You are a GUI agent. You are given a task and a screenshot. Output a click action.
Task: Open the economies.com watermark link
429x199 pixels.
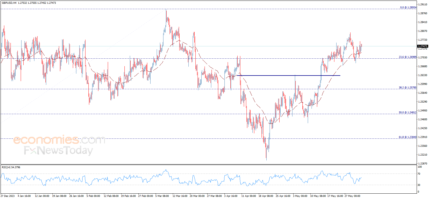(59, 140)
